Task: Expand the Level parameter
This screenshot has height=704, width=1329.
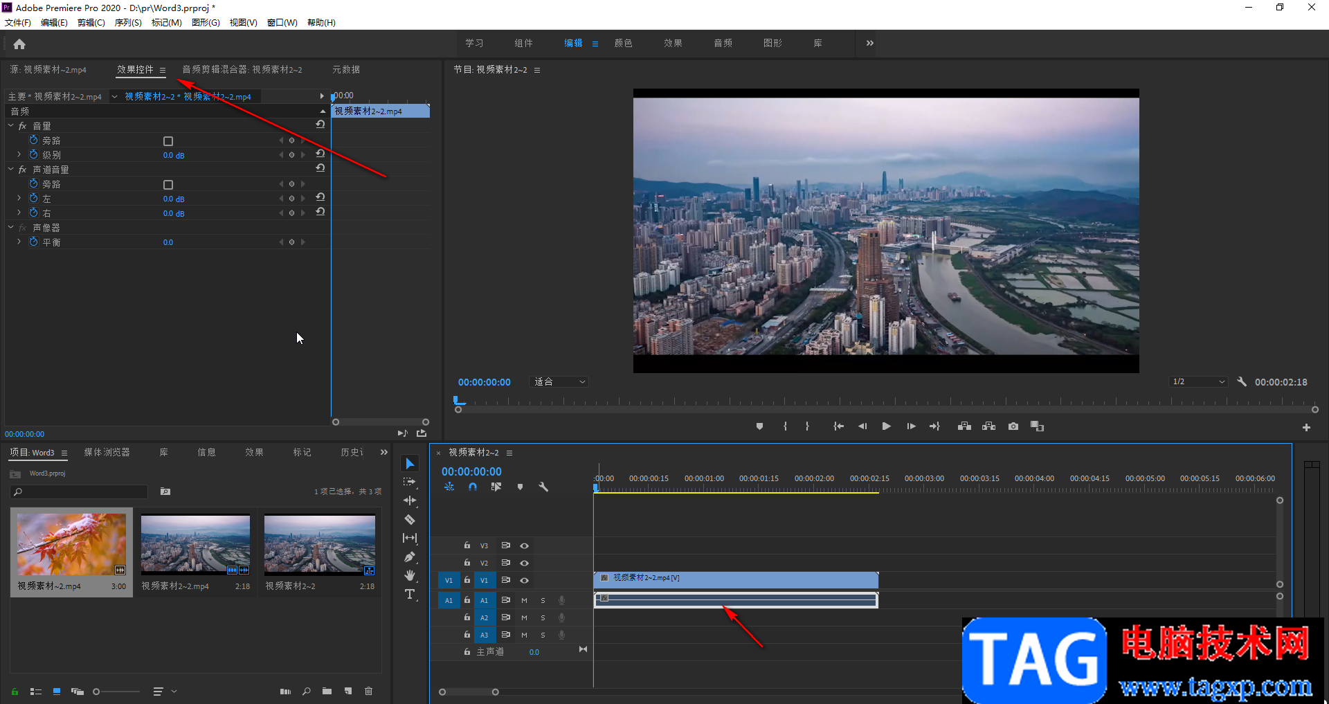Action: pyautogui.click(x=19, y=155)
